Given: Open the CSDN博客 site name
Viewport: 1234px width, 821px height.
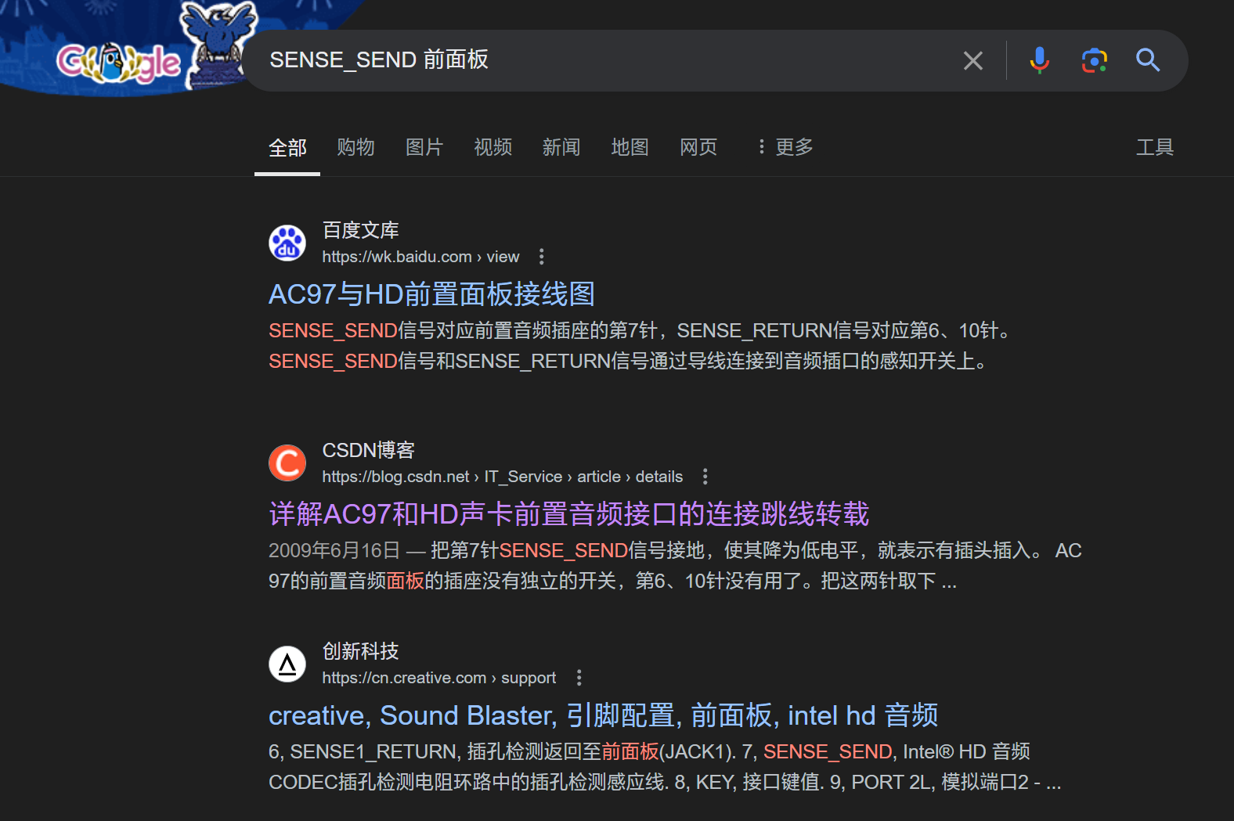Looking at the screenshot, I should pyautogui.click(x=368, y=450).
